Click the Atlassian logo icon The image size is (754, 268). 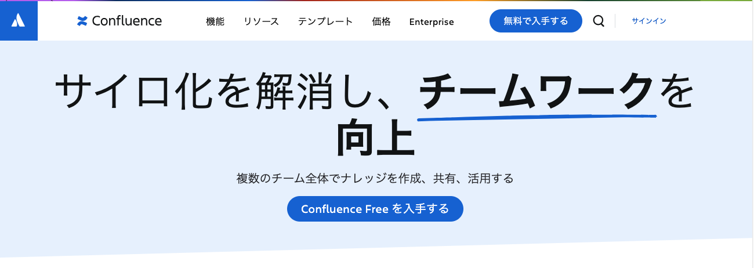(x=19, y=21)
